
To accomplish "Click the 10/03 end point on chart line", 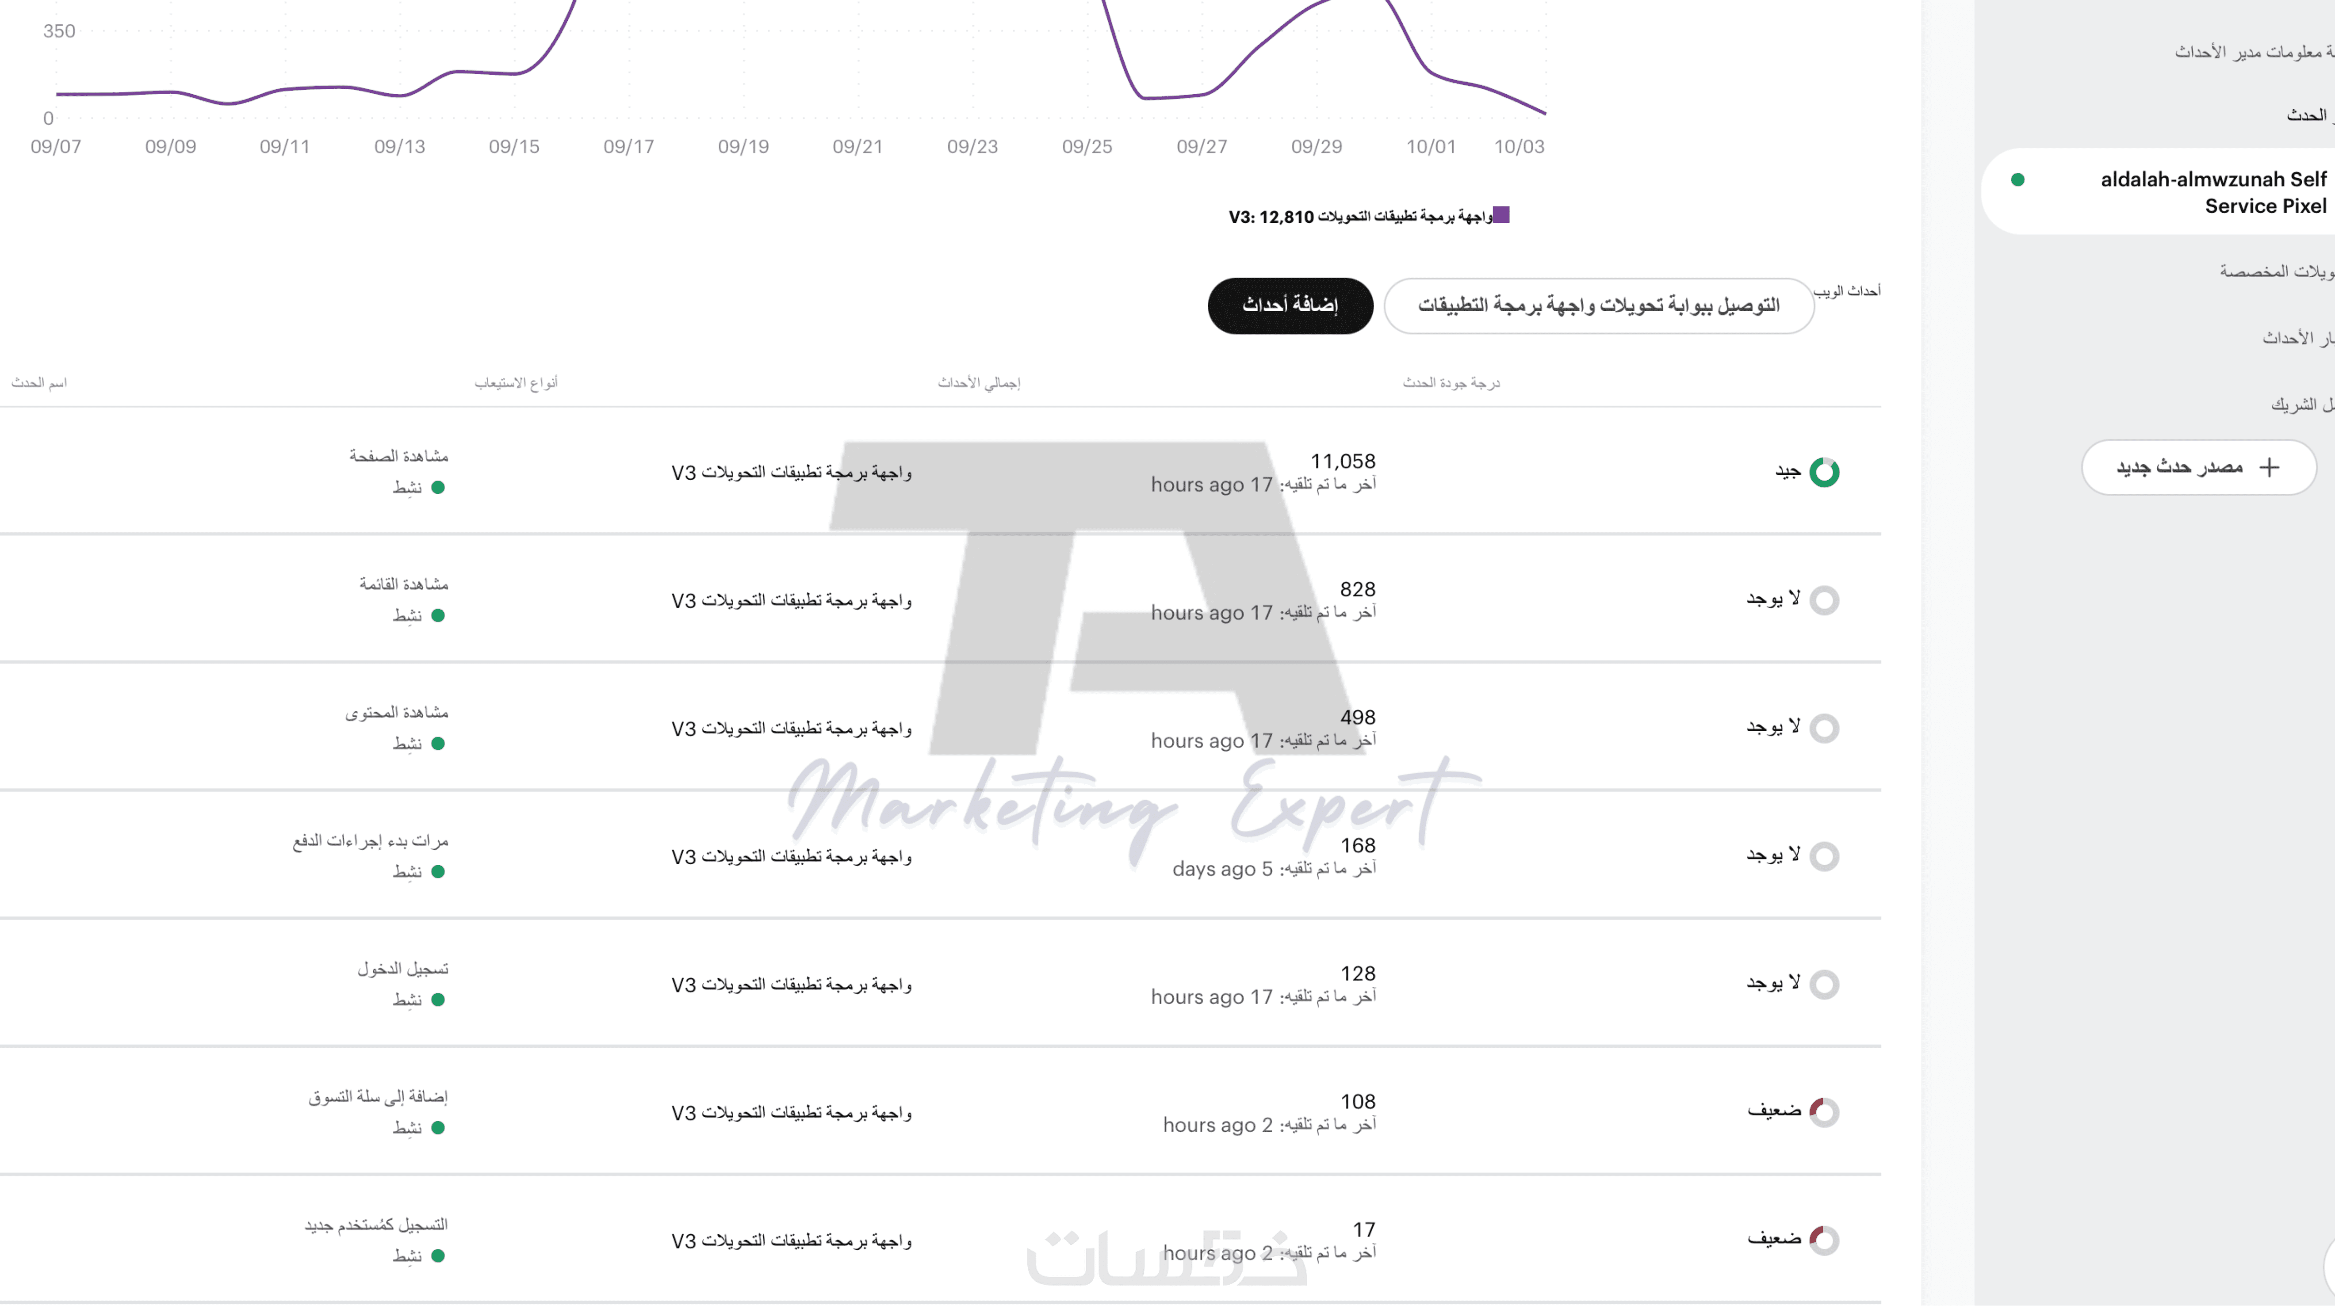I will [1544, 112].
